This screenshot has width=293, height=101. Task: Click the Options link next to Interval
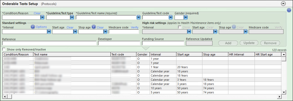(41, 27)
